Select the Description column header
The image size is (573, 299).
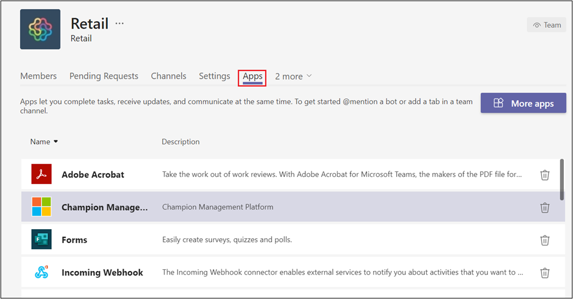coord(180,142)
